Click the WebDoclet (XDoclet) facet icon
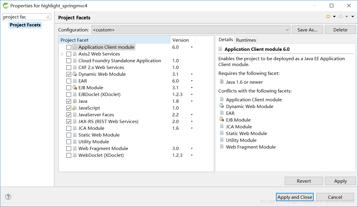 [75, 155]
